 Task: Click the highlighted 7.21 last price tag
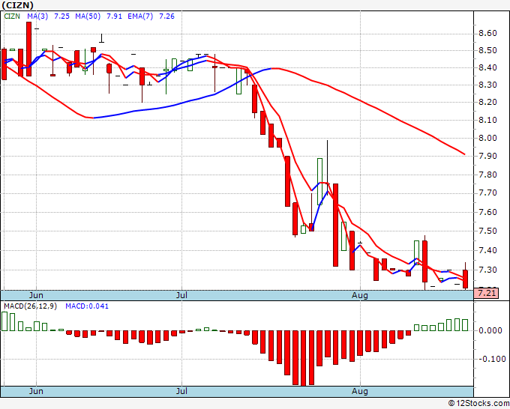coord(487,293)
